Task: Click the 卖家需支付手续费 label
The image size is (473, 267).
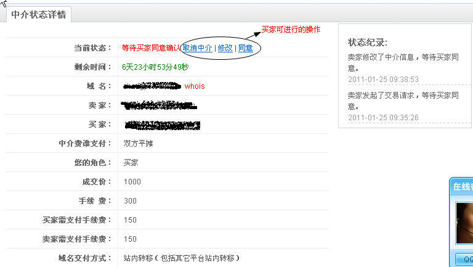Action: [77, 239]
